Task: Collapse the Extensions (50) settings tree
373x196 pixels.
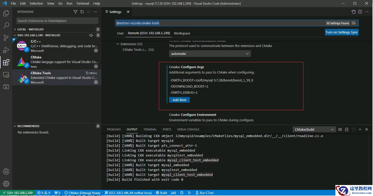Action: click(x=118, y=44)
